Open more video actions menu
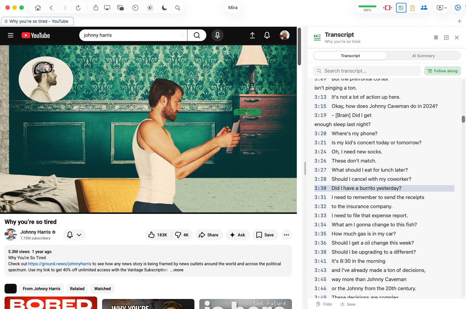 coord(286,235)
